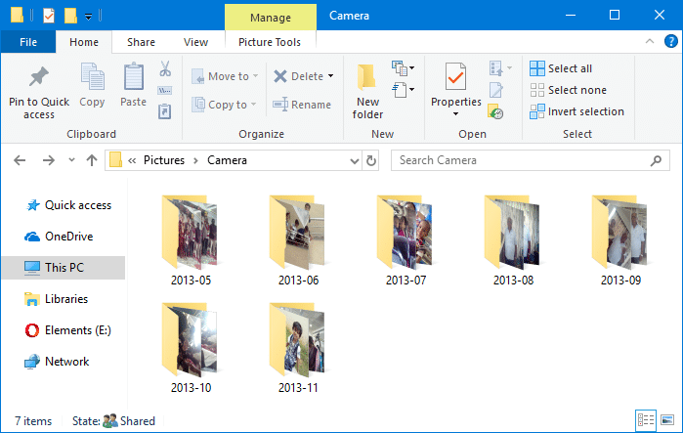The height and width of the screenshot is (433, 683).
Task: Click Invert selection in ribbon
Action: point(576,111)
